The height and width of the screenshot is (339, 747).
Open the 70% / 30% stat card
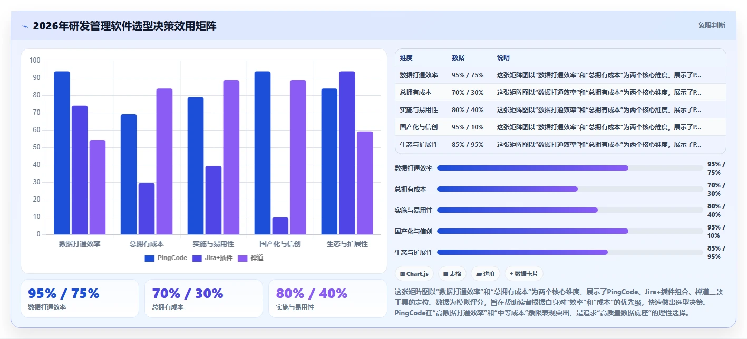tap(203, 298)
